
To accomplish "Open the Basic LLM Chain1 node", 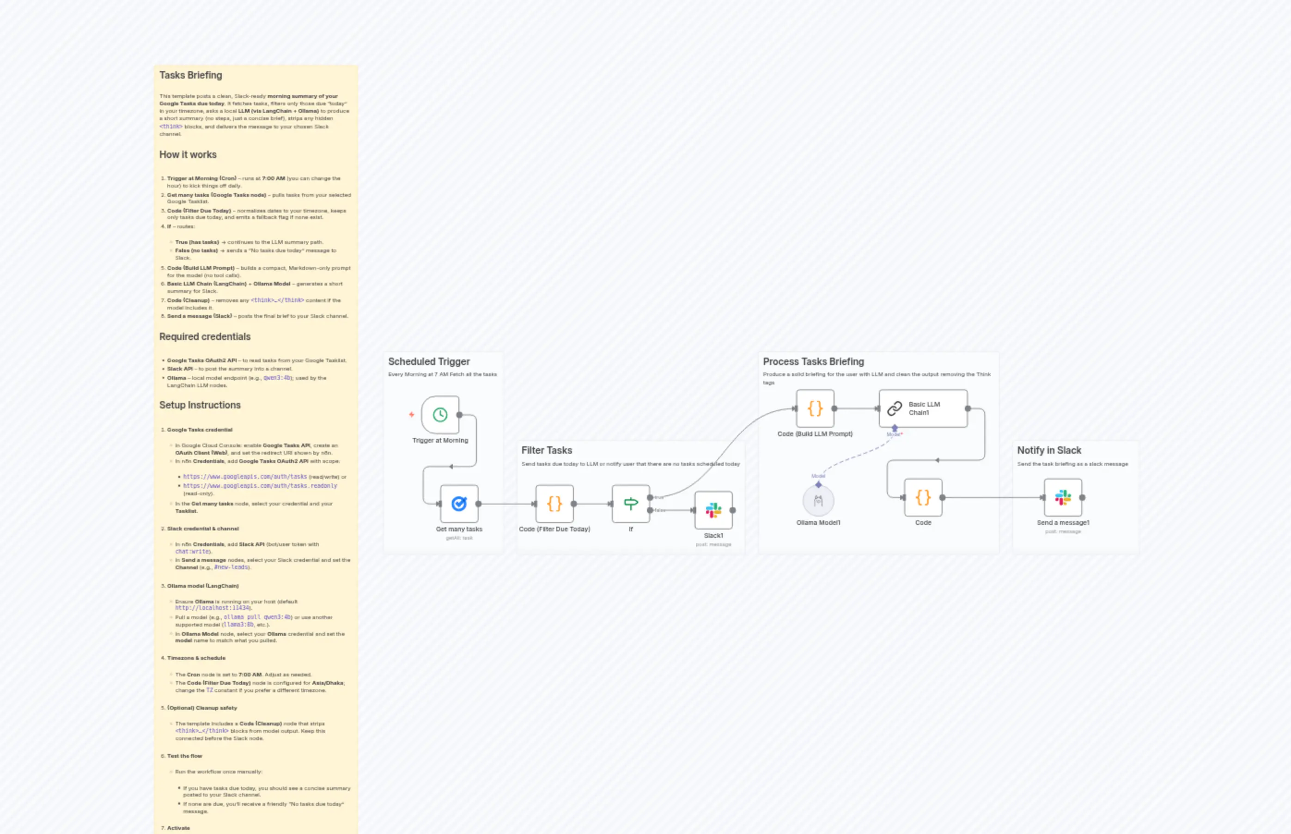I will point(922,409).
